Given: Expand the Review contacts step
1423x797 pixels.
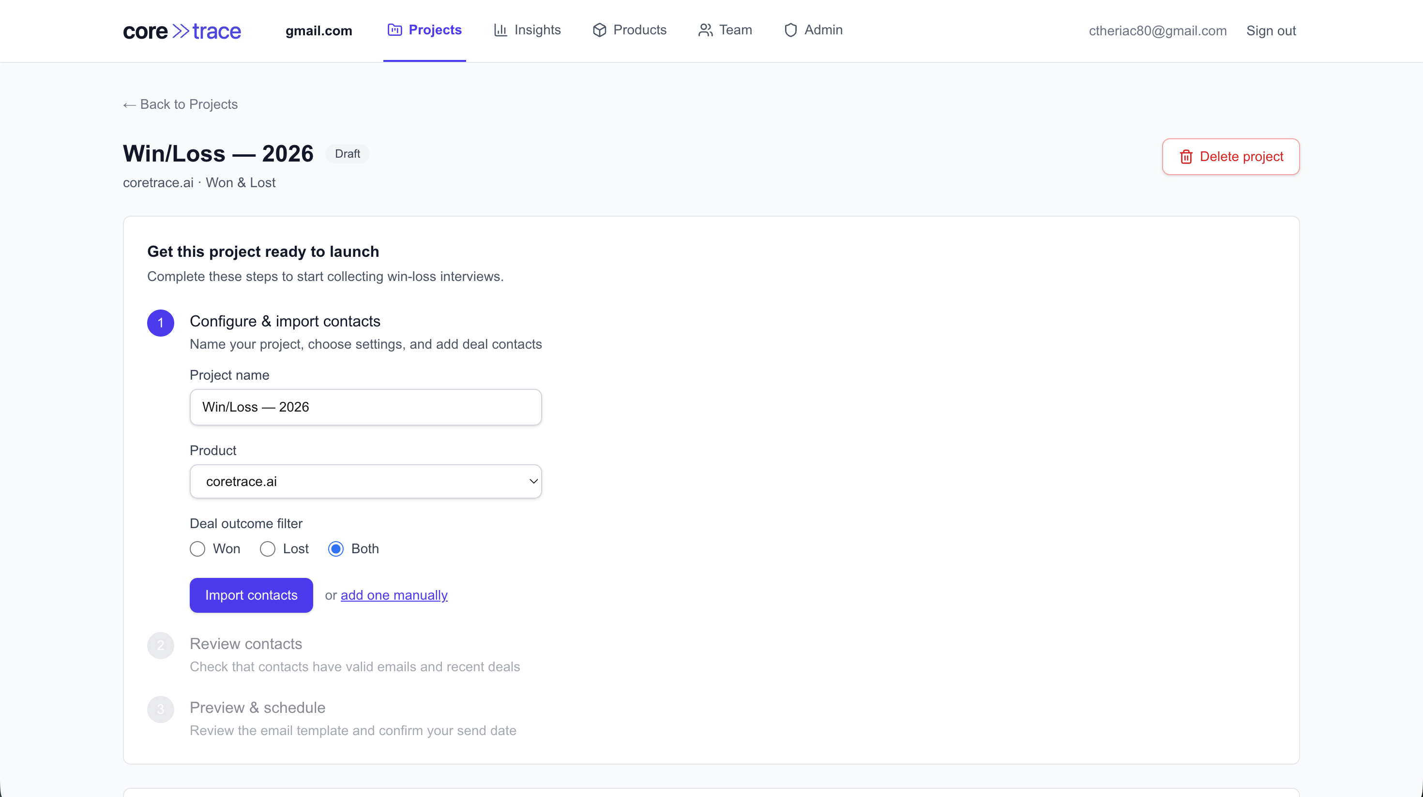Looking at the screenshot, I should (x=246, y=644).
